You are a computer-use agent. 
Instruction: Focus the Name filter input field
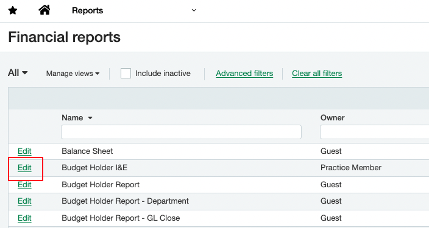tap(181, 132)
